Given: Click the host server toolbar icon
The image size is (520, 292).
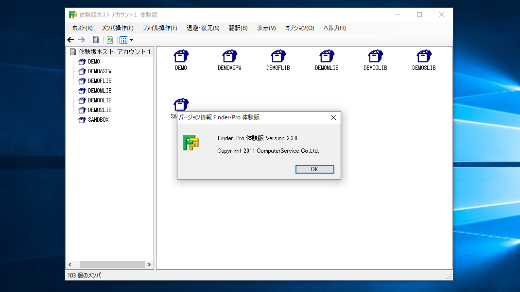Looking at the screenshot, I should (96, 40).
